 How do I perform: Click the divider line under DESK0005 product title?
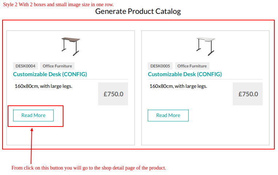tap(205, 79)
